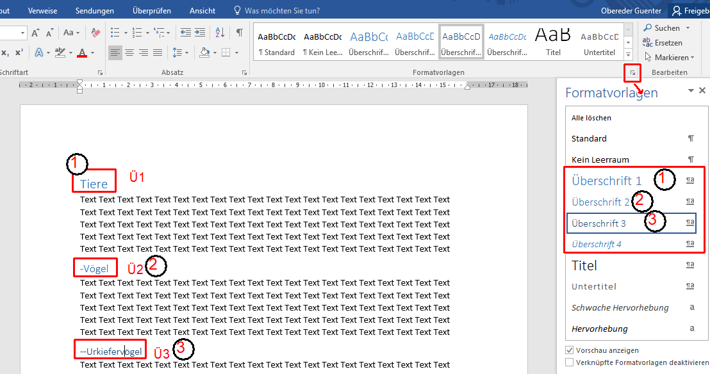Clear all formatting with the eraser icon
The image size is (710, 374).
(95, 33)
